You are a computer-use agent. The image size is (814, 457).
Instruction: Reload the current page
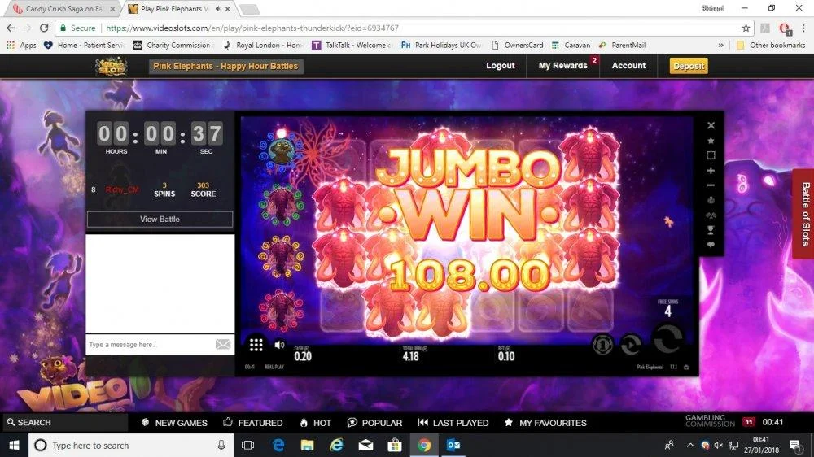[44, 28]
